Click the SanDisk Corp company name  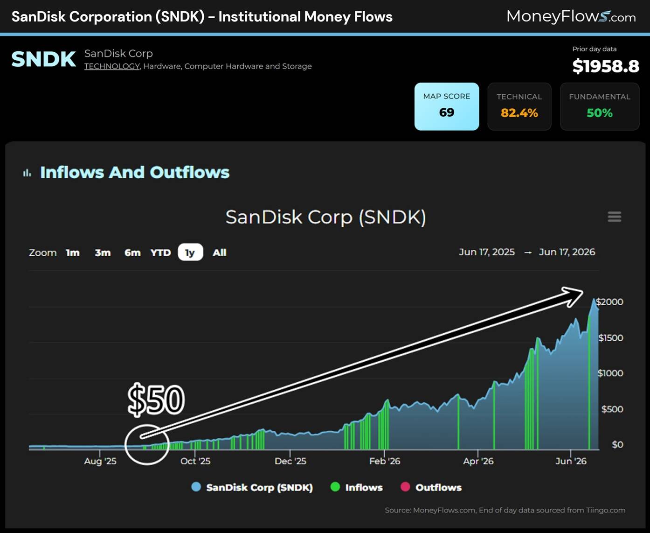[x=118, y=54]
